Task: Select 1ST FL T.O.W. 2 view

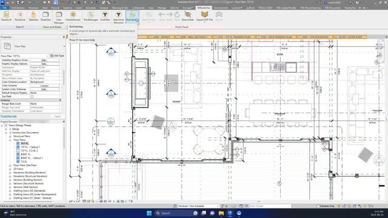Action: tap(30, 151)
